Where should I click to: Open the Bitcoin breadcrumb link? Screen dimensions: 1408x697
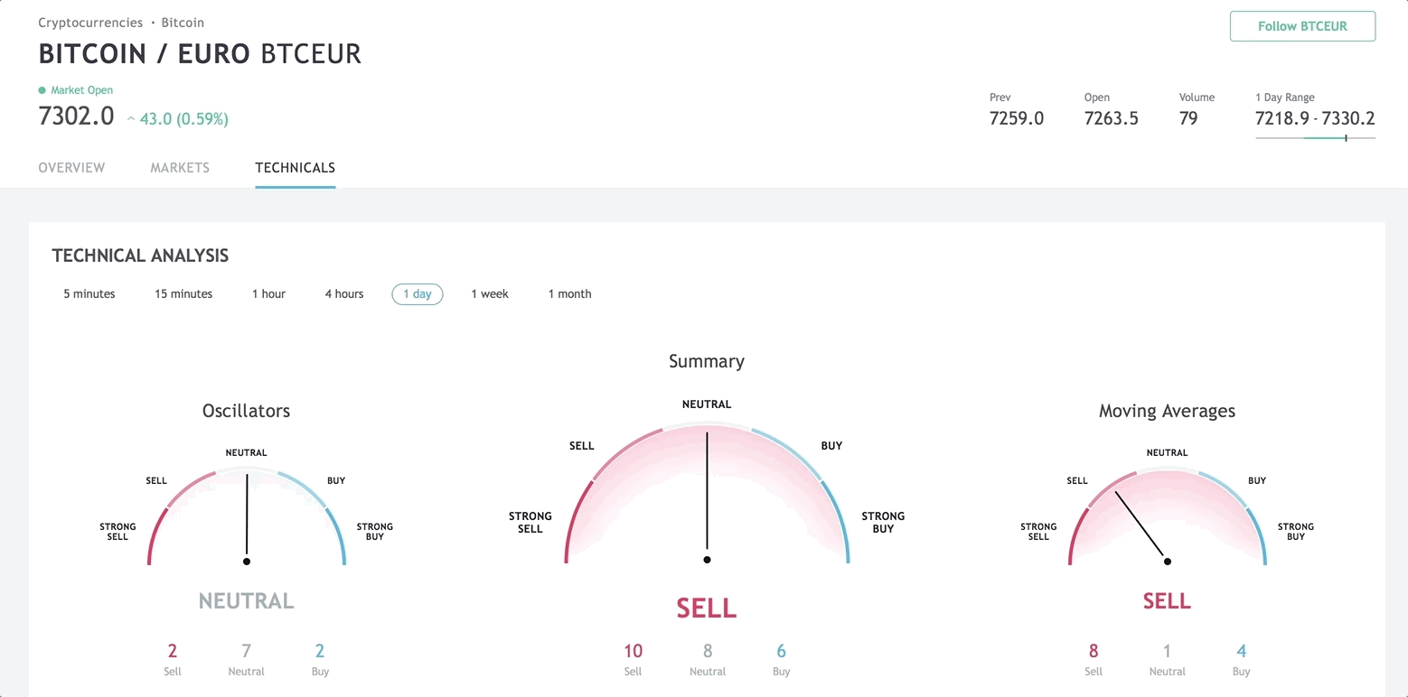(183, 23)
